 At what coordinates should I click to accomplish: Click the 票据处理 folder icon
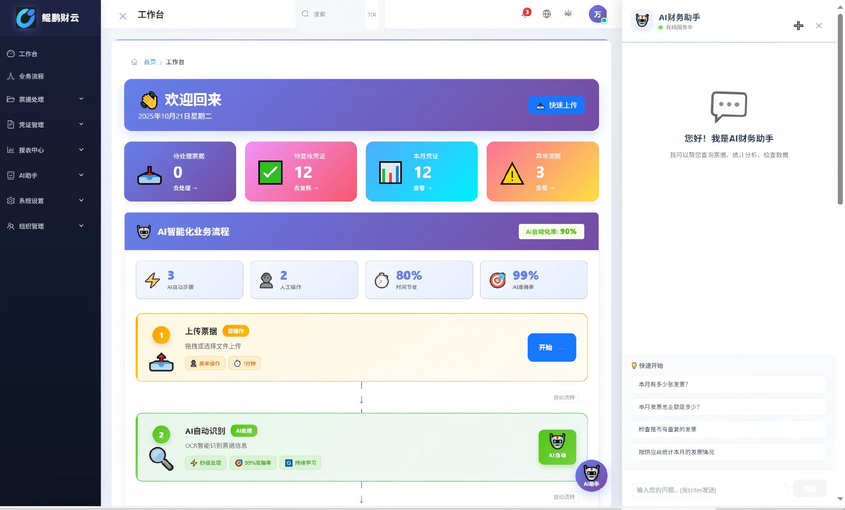pos(11,99)
